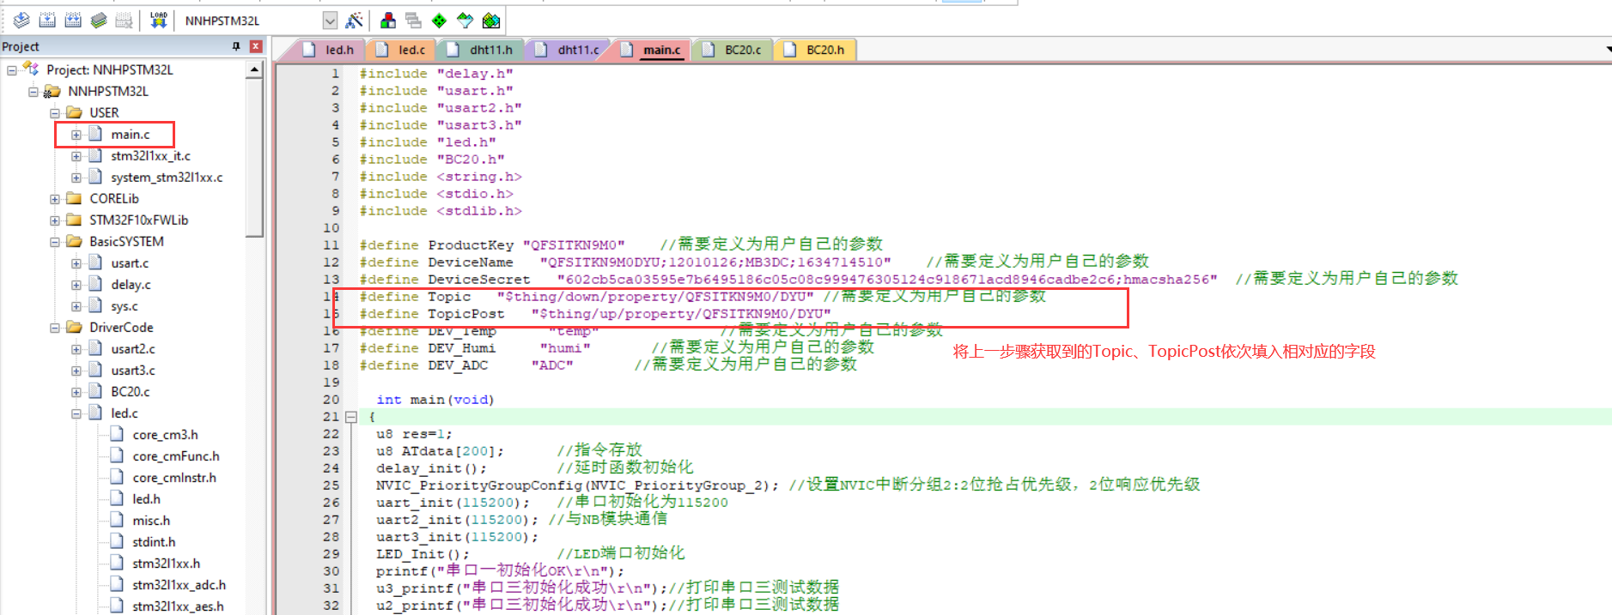Expand the stm32l1xx_it.c tree node
This screenshot has height=615, width=1612.
[x=76, y=156]
